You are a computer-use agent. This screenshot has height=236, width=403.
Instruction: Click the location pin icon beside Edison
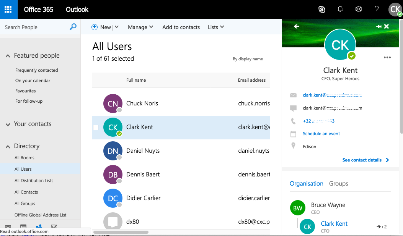(x=293, y=146)
